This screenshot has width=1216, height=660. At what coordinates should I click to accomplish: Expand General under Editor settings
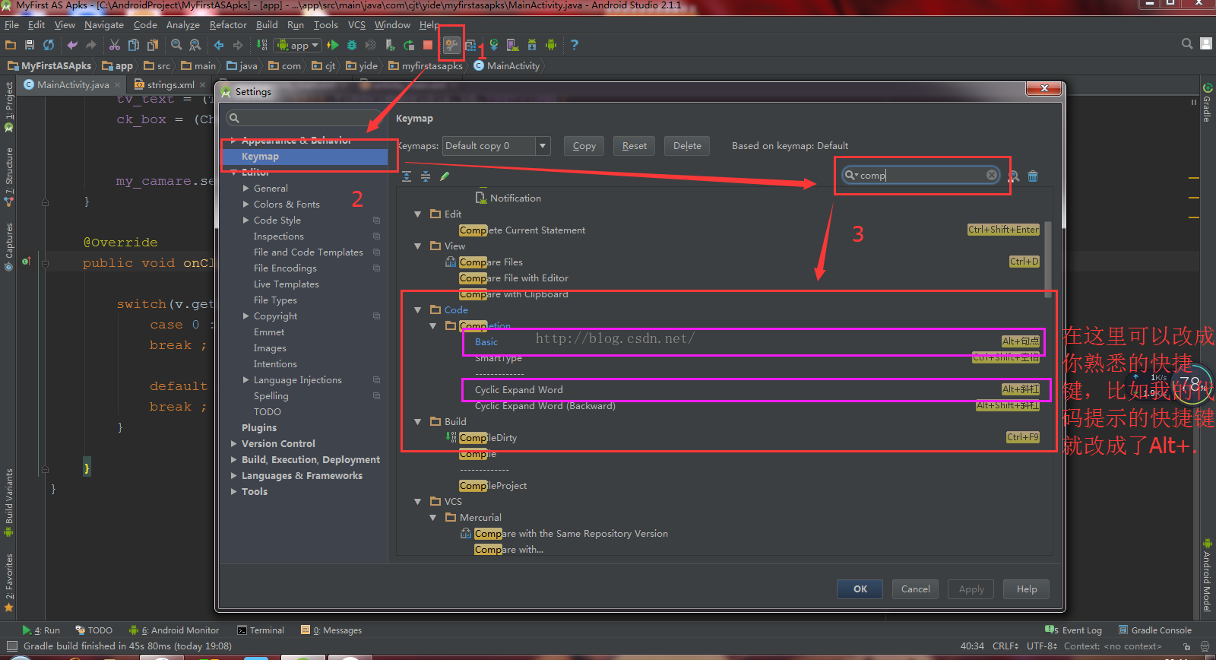[245, 188]
